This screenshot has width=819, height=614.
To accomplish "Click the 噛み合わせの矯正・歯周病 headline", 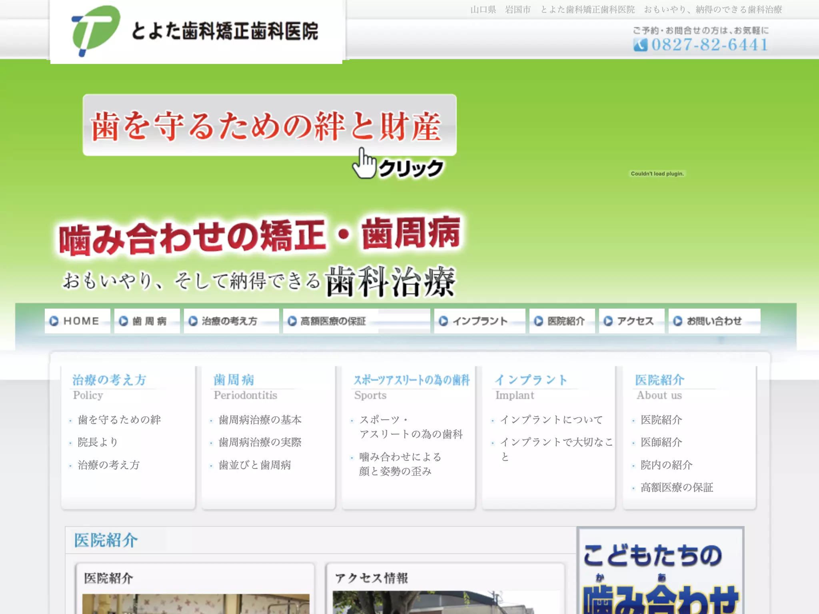I will (260, 236).
